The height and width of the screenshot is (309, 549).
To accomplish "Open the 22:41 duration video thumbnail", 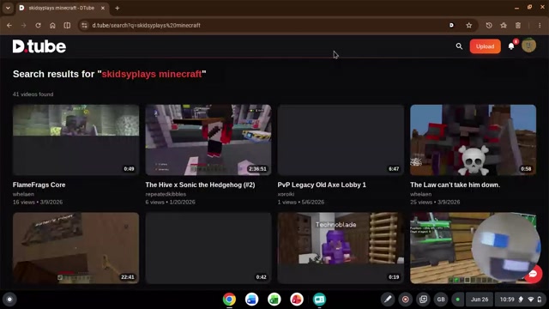I will 75,248.
